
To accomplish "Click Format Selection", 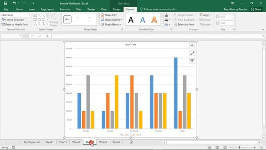I will pyautogui.click(x=13, y=20).
